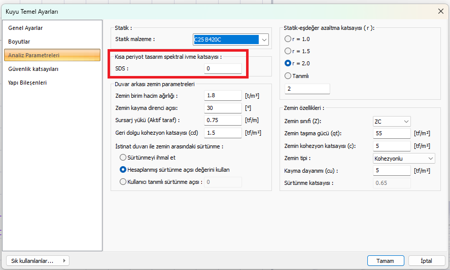
Task: Open Zemin sınıfı (Z) dropdown
Action: point(392,121)
